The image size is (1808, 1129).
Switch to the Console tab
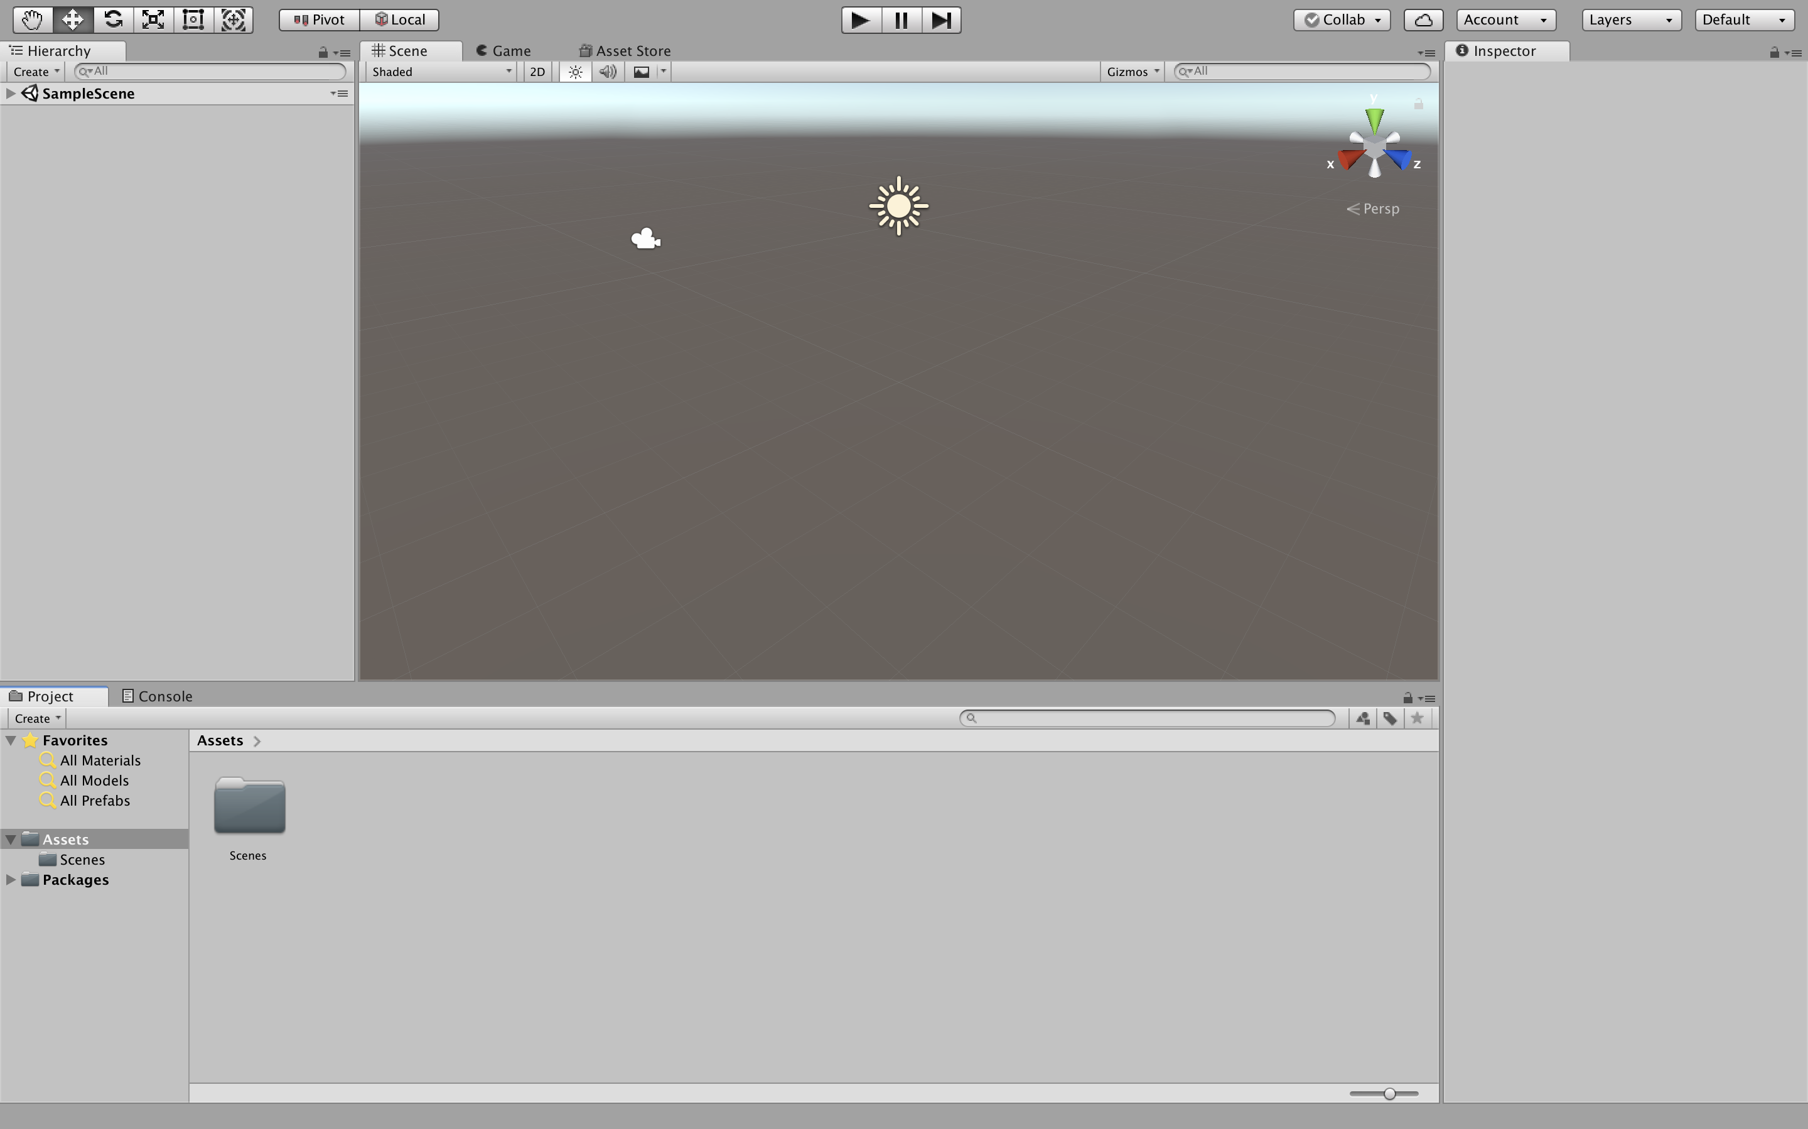click(x=158, y=696)
